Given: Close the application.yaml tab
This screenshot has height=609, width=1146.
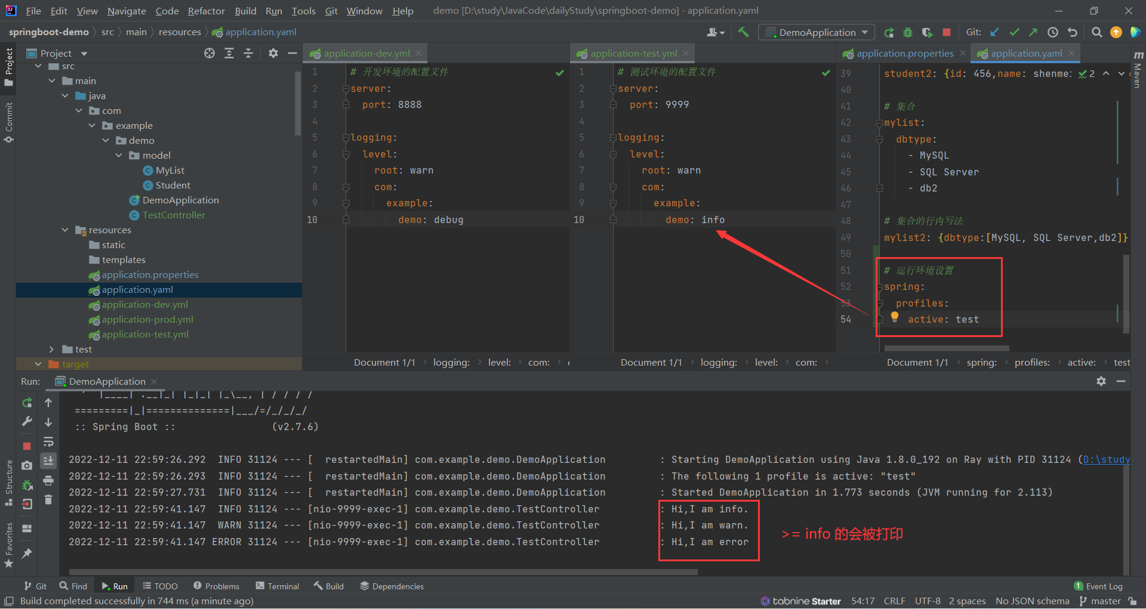Looking at the screenshot, I should pos(1071,53).
